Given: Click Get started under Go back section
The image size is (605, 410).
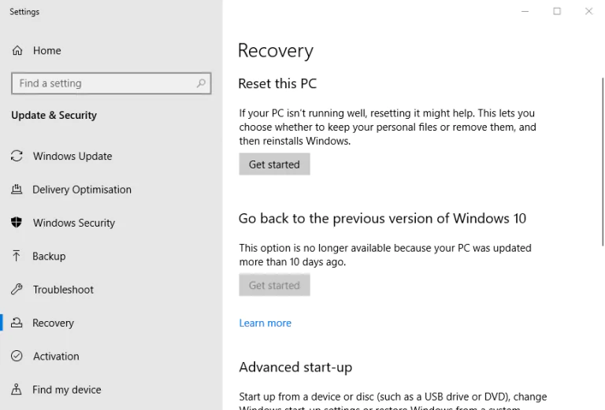Looking at the screenshot, I should click(274, 285).
